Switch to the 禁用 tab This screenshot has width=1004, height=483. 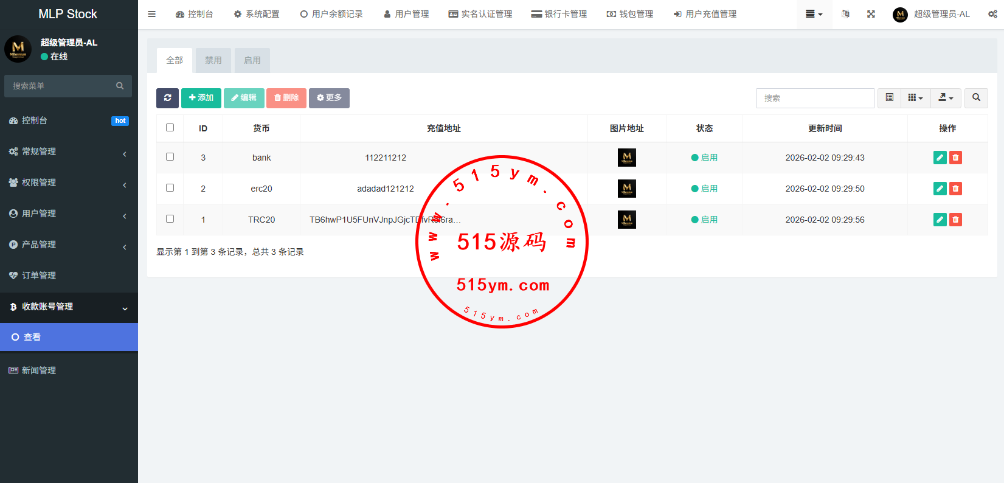(213, 60)
